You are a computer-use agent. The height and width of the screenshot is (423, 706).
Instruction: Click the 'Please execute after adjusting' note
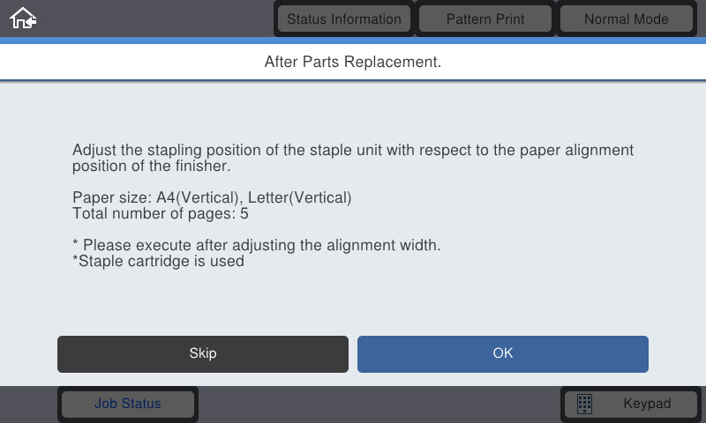[x=257, y=246]
